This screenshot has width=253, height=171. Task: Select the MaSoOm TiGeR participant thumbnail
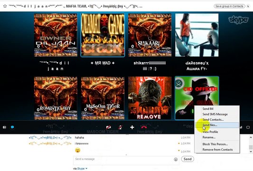(103, 98)
